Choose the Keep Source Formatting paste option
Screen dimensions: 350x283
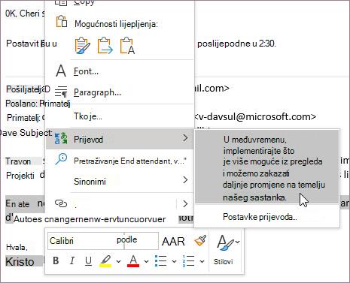coord(82,46)
